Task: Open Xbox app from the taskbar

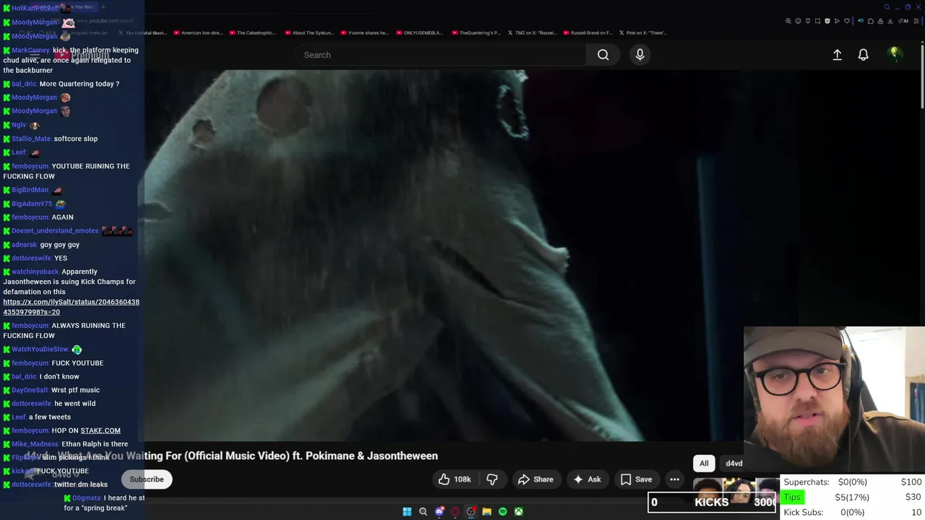Action: (x=519, y=511)
